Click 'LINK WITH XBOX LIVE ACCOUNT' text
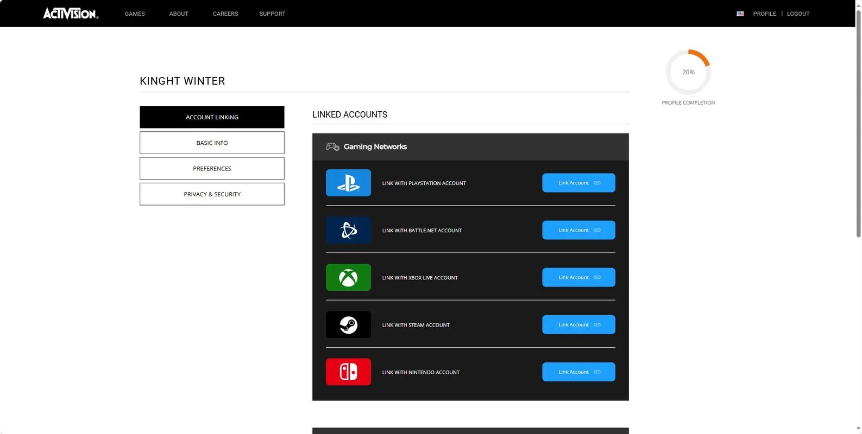 coord(420,278)
